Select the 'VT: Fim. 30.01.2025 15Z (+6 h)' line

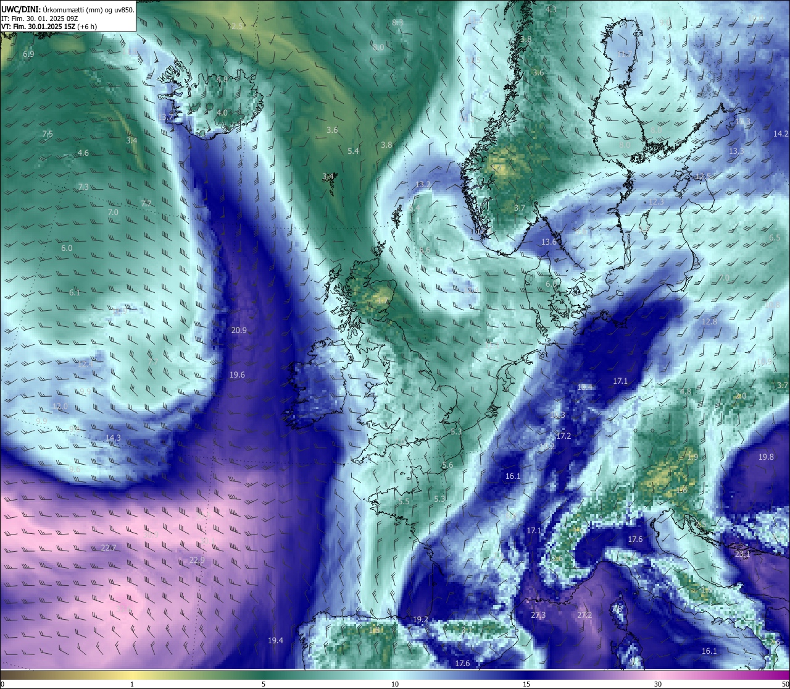[49, 27]
